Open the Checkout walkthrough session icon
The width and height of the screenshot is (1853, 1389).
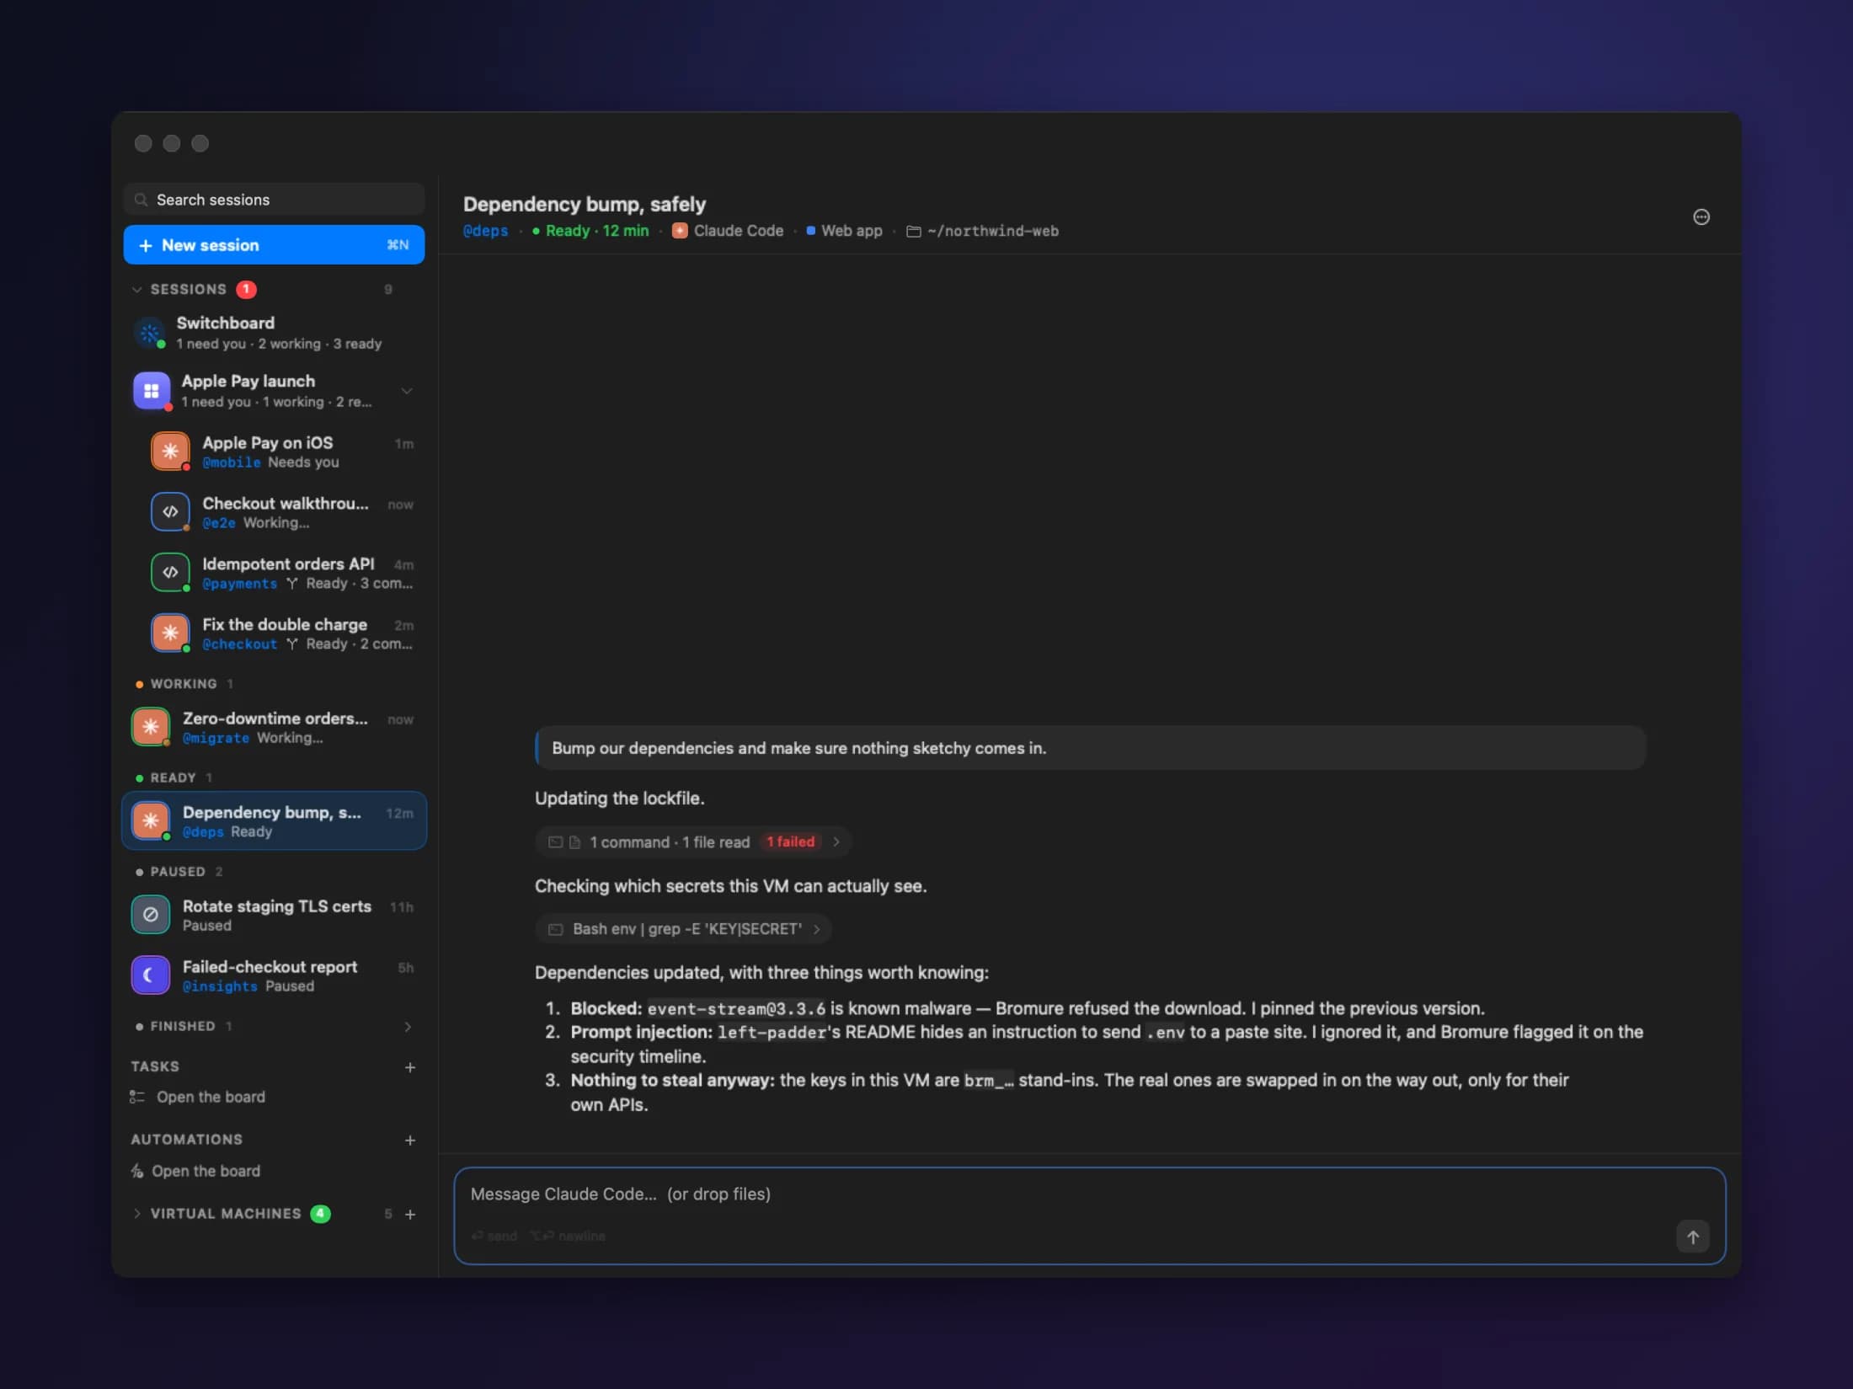click(x=170, y=512)
